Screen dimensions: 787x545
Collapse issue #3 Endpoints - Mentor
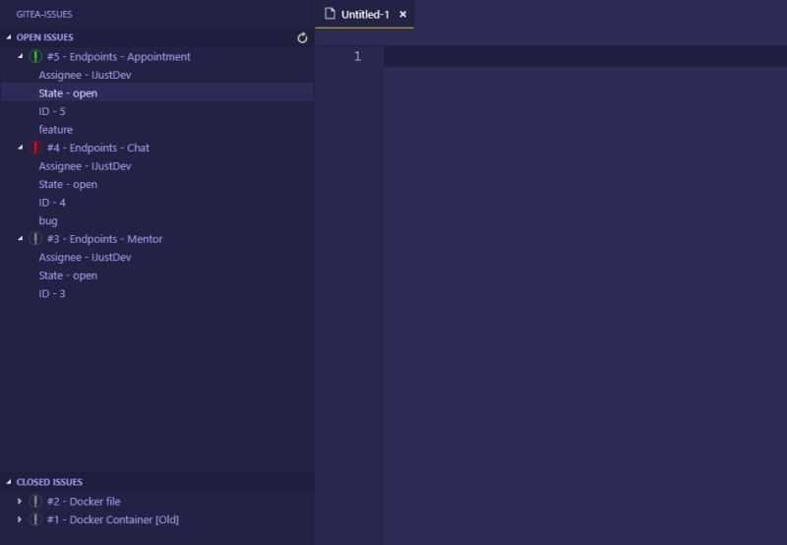20,238
